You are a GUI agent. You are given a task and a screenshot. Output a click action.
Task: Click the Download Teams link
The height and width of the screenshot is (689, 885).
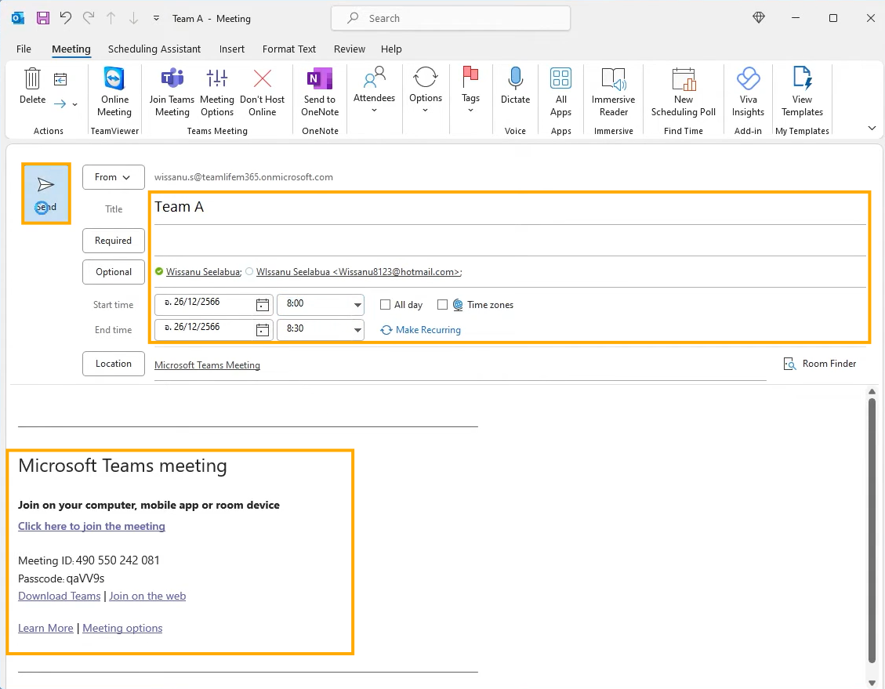click(x=60, y=597)
